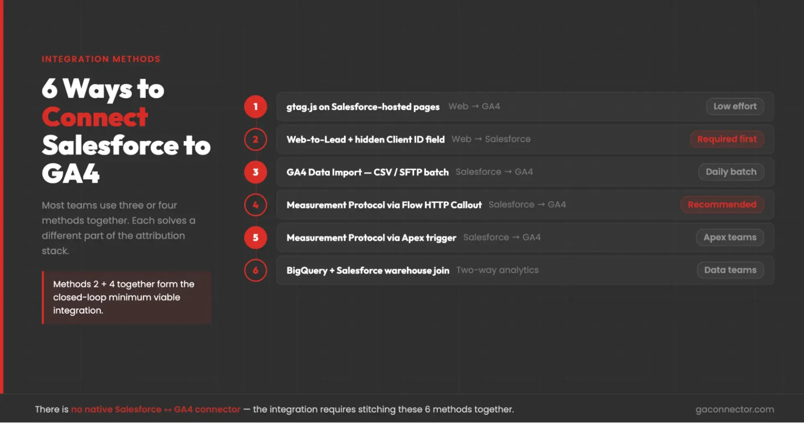The height and width of the screenshot is (423, 804).
Task: Click 'no native Salesforce ↔ GA4 connector' text
Action: (156, 410)
